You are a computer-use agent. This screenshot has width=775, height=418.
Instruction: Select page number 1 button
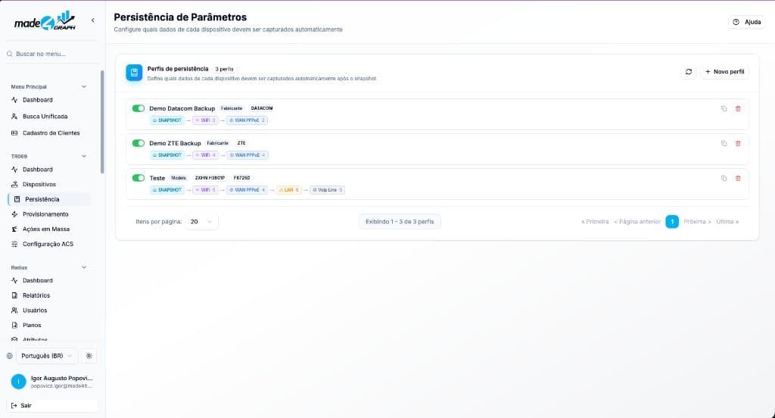[672, 222]
